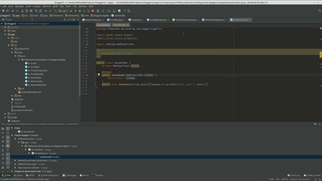Select build.gradle file in project tree
The image size is (322, 181).
(x=20, y=107)
